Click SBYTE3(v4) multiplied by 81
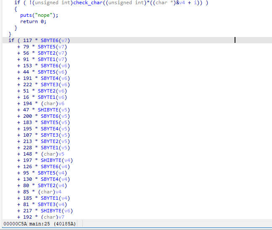Image resolution: width=272 pixels, height=230 pixels. click(x=52, y=204)
